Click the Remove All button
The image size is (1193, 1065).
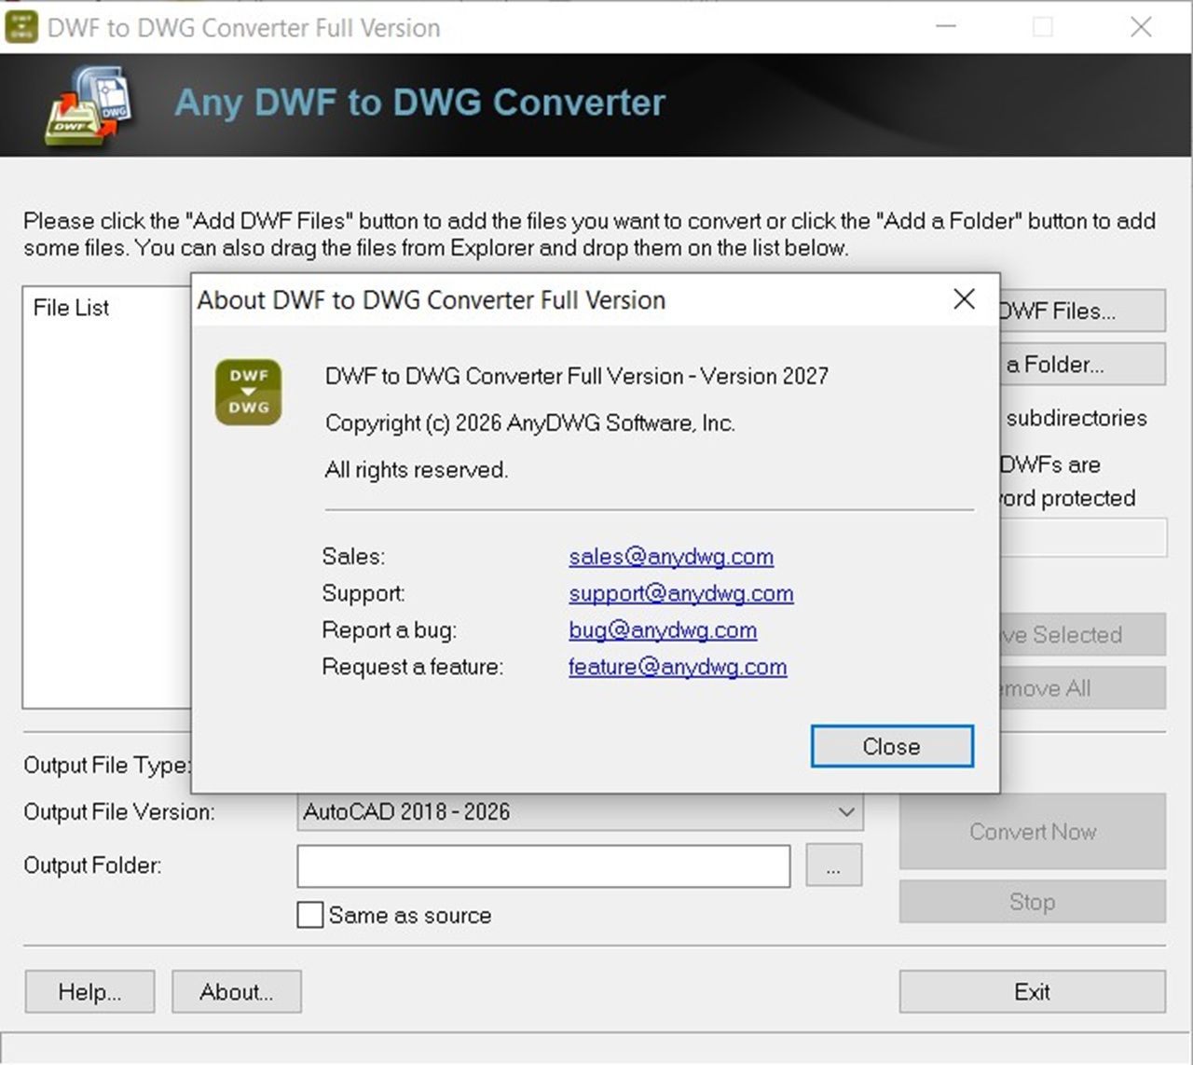pos(1082,688)
